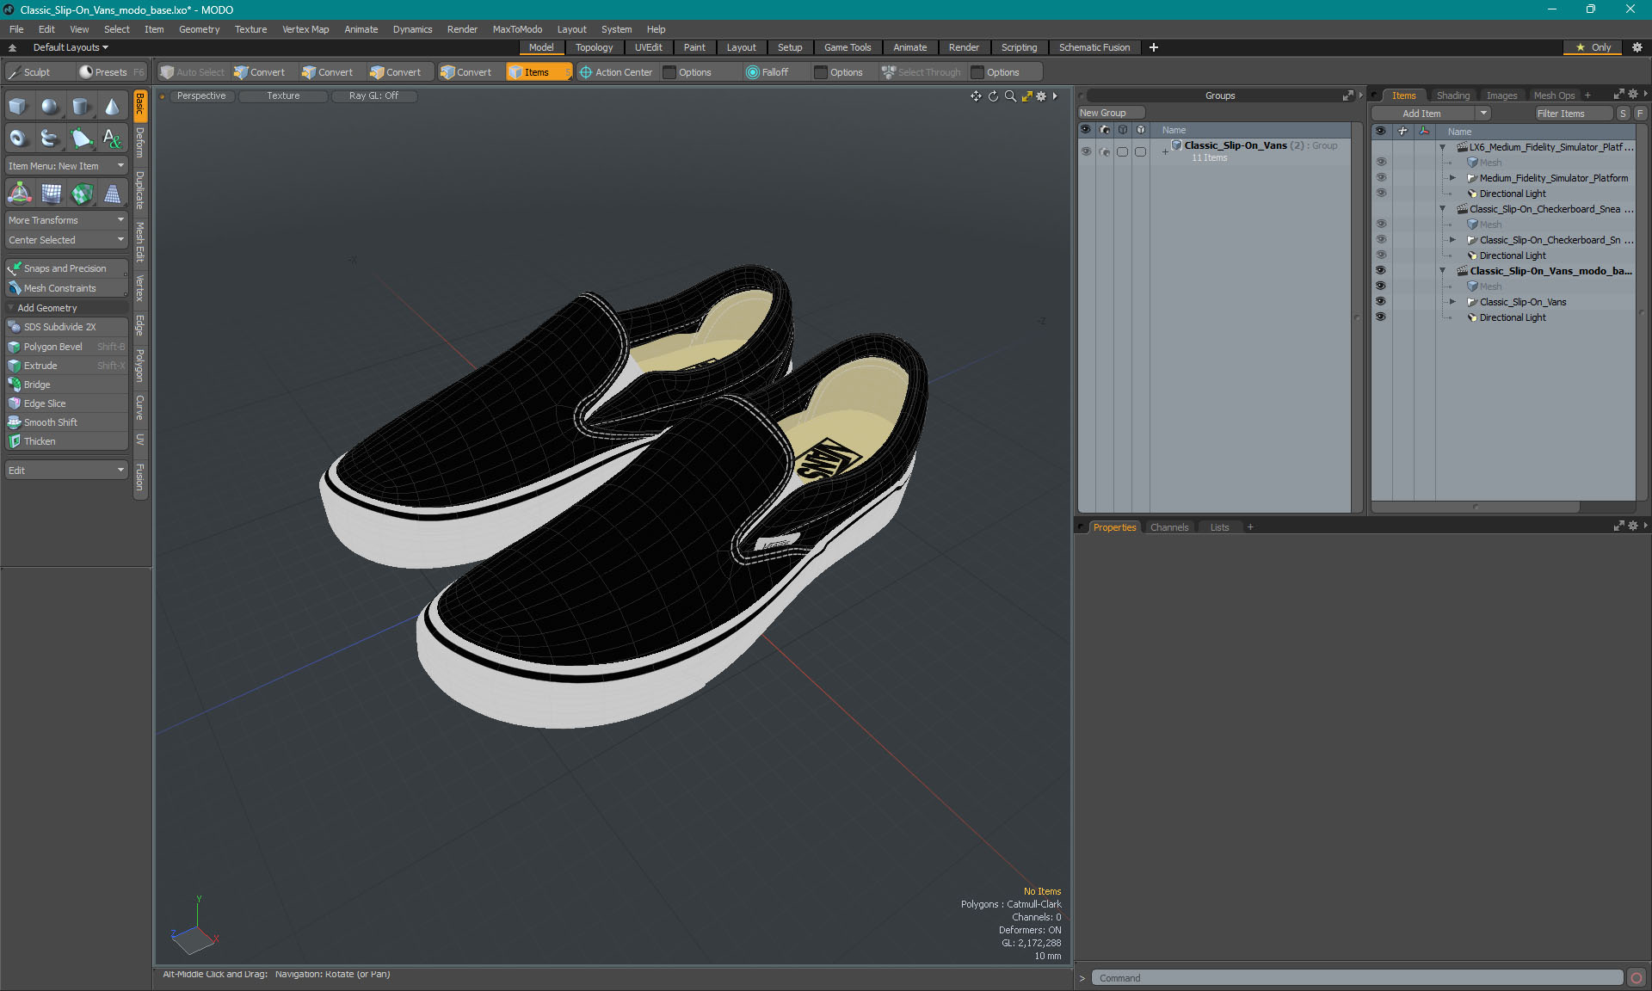This screenshot has height=991, width=1652.
Task: Click Snaps and Precision button
Action: [x=67, y=268]
